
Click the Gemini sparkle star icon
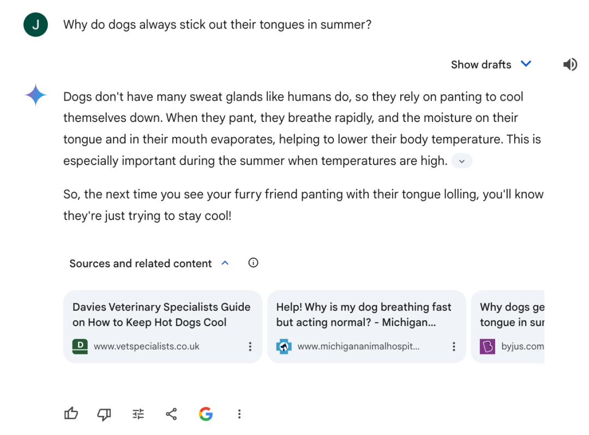[x=36, y=95]
